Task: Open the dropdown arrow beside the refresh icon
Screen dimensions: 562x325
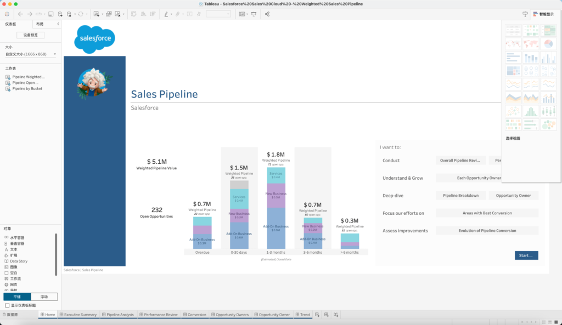Action: (86, 14)
